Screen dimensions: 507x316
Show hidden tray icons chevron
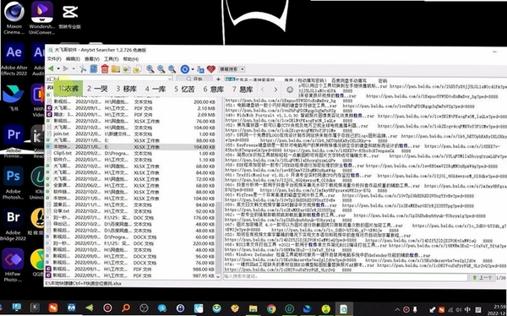click(397, 309)
